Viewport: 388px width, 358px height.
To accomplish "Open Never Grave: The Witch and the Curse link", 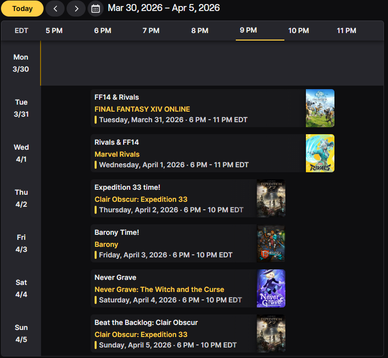I will (159, 289).
